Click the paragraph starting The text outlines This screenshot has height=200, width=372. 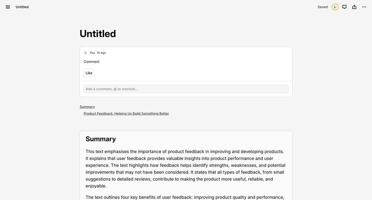pos(185,197)
